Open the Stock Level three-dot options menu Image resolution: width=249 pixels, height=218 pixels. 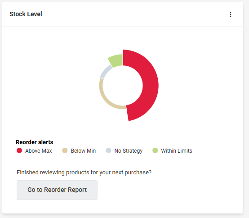tap(230, 14)
